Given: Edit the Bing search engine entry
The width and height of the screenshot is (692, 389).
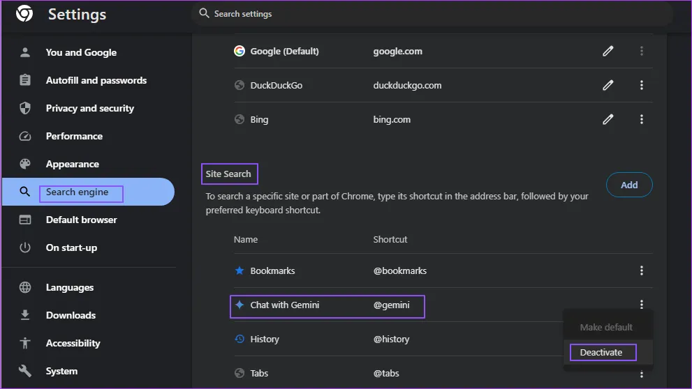Looking at the screenshot, I should 608,119.
